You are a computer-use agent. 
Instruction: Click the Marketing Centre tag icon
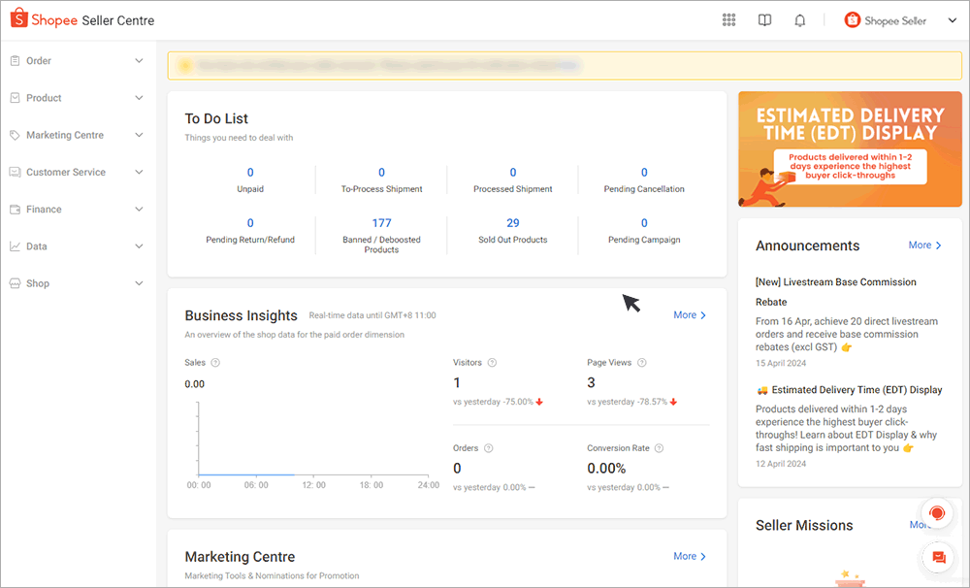(15, 135)
